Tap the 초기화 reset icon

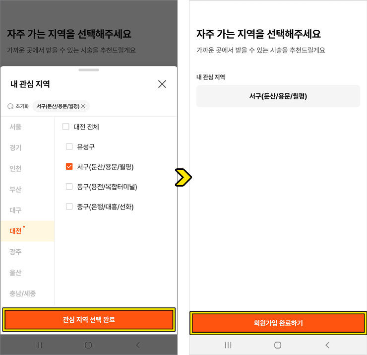10,106
